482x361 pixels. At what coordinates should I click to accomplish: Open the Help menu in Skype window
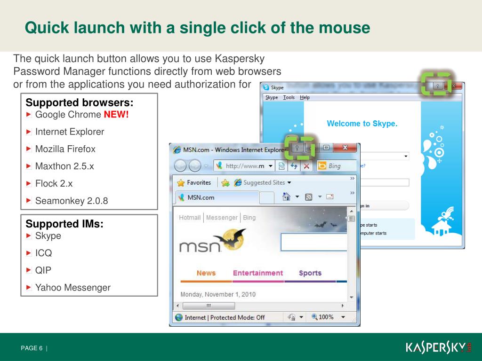pos(305,97)
